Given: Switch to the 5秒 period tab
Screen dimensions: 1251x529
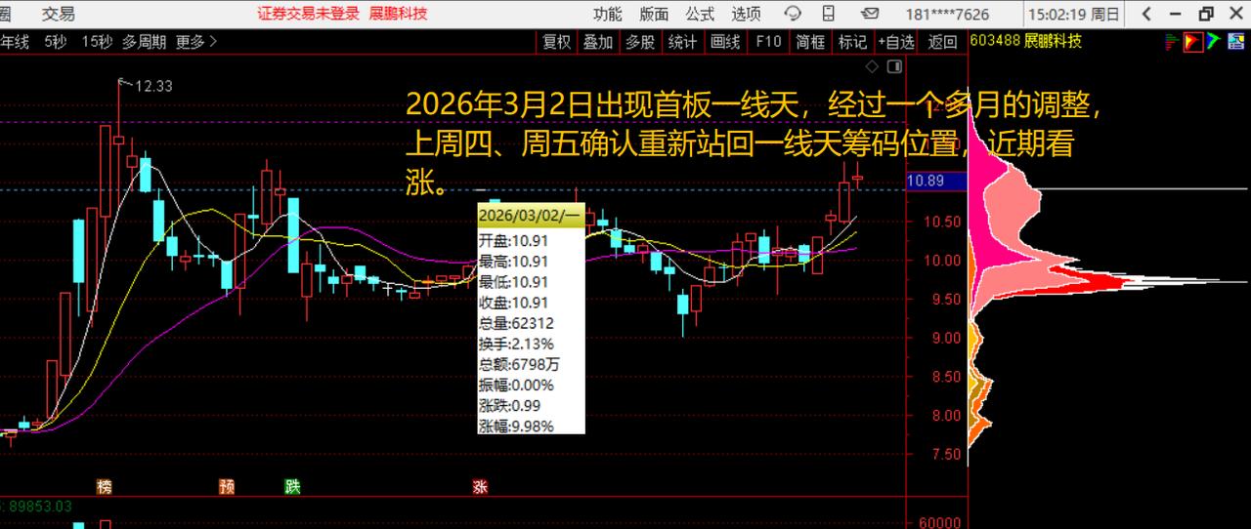Looking at the screenshot, I should tap(55, 41).
